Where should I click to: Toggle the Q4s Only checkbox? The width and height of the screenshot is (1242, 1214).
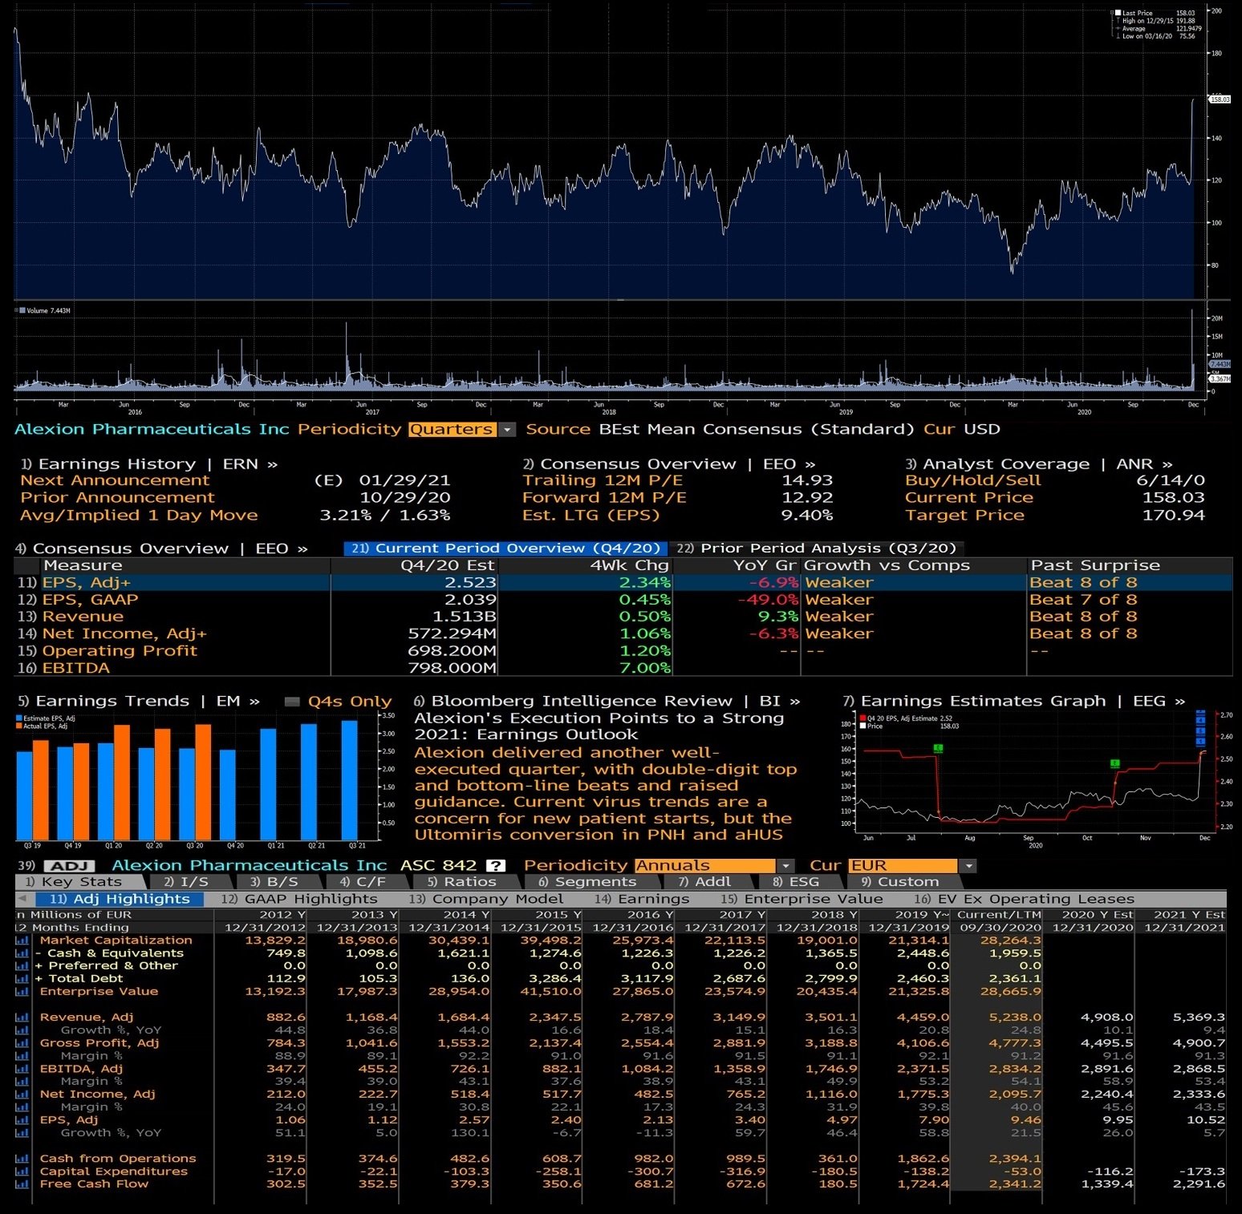click(x=293, y=702)
